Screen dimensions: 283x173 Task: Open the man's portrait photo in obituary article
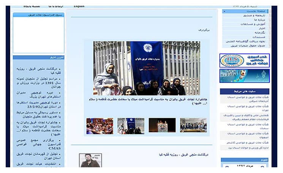point(90,161)
